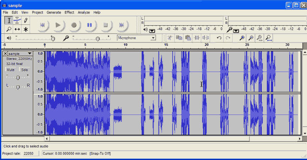
Task: Start playback with Play button
Action: click(58, 25)
